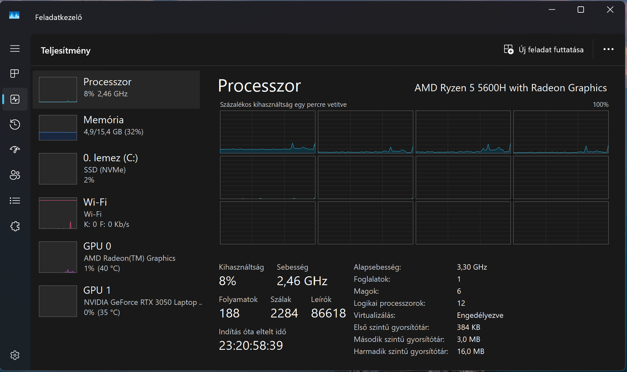The height and width of the screenshot is (372, 627).
Task: Open the Services puzzle icon
Action: click(15, 226)
